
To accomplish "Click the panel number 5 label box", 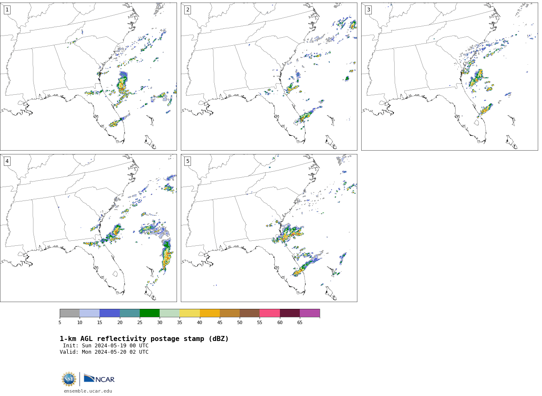I will [x=188, y=161].
